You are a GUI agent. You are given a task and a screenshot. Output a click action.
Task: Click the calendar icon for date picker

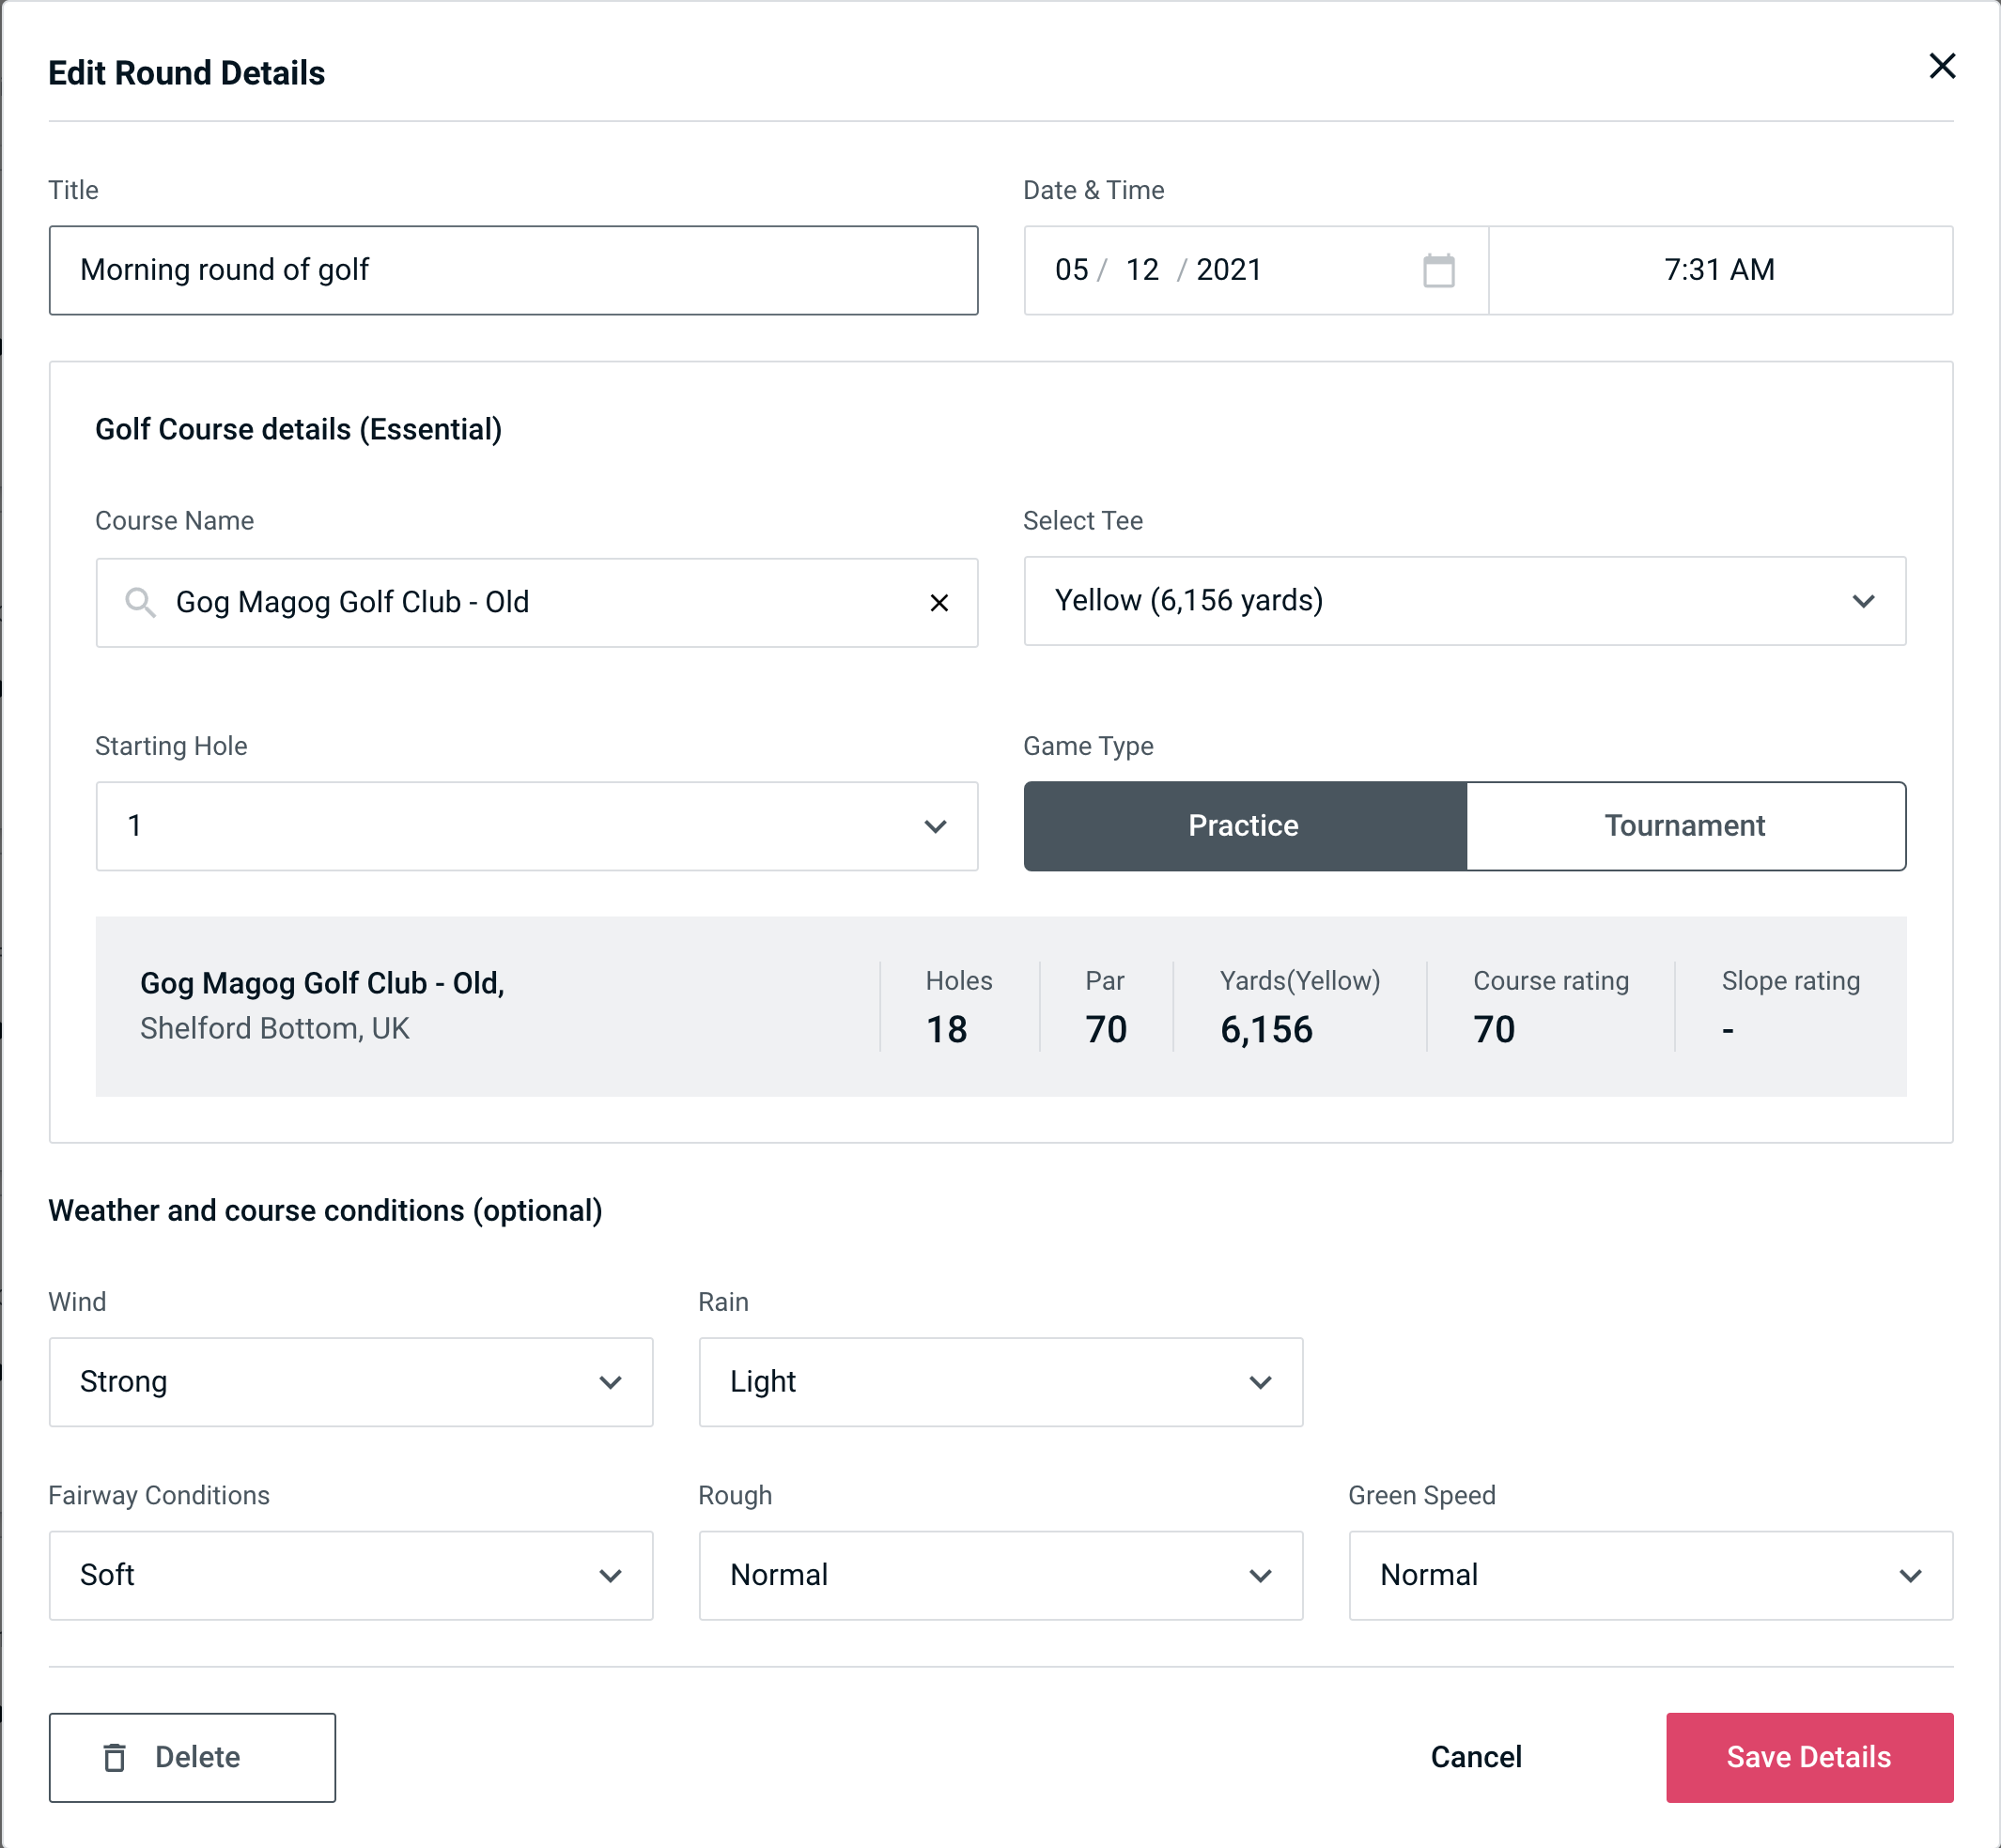(x=1440, y=270)
